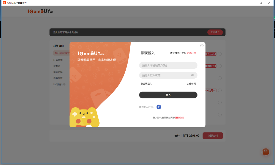Click the white iGameBUY logo in the login dialog

click(91, 53)
